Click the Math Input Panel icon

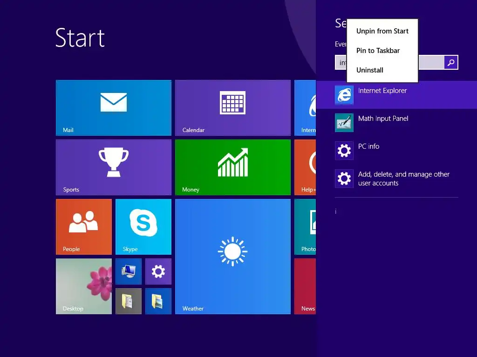(344, 123)
